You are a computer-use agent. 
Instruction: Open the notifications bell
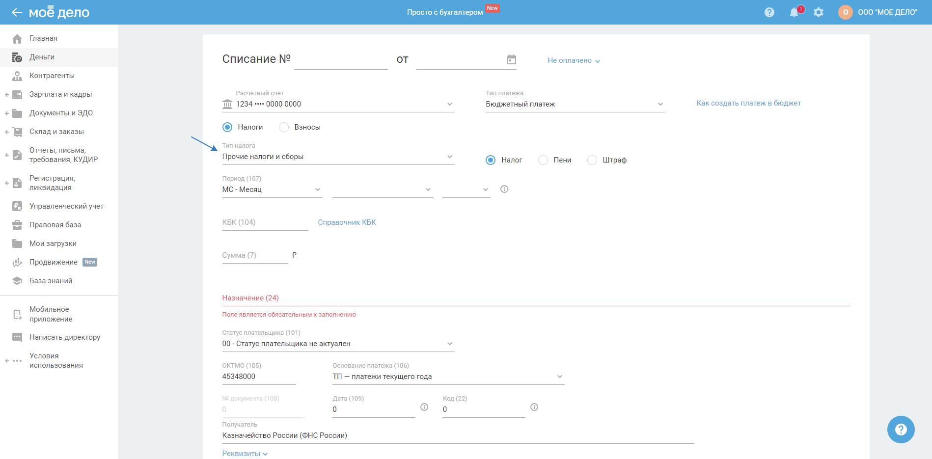(794, 12)
